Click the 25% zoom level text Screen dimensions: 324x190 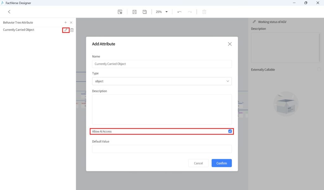[159, 12]
